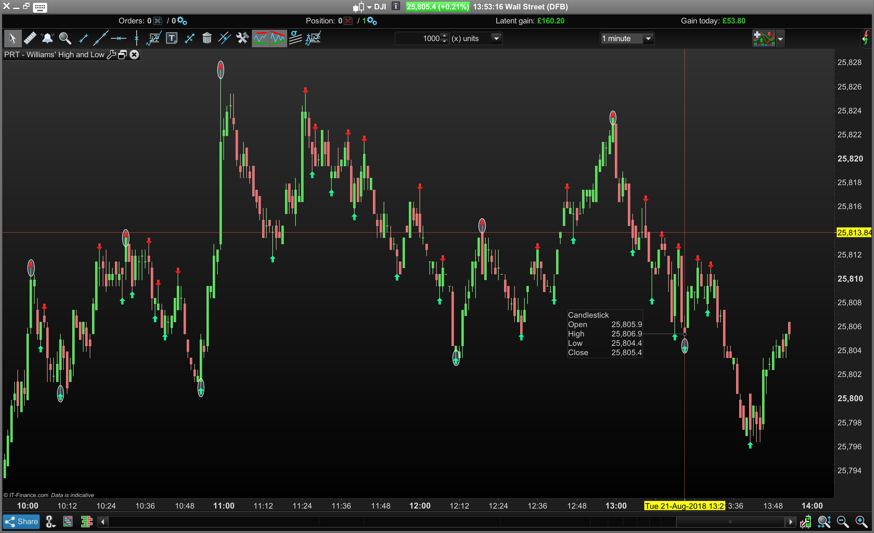Select the horizontal line drawing tool
This screenshot has width=874, height=533.
(118, 38)
